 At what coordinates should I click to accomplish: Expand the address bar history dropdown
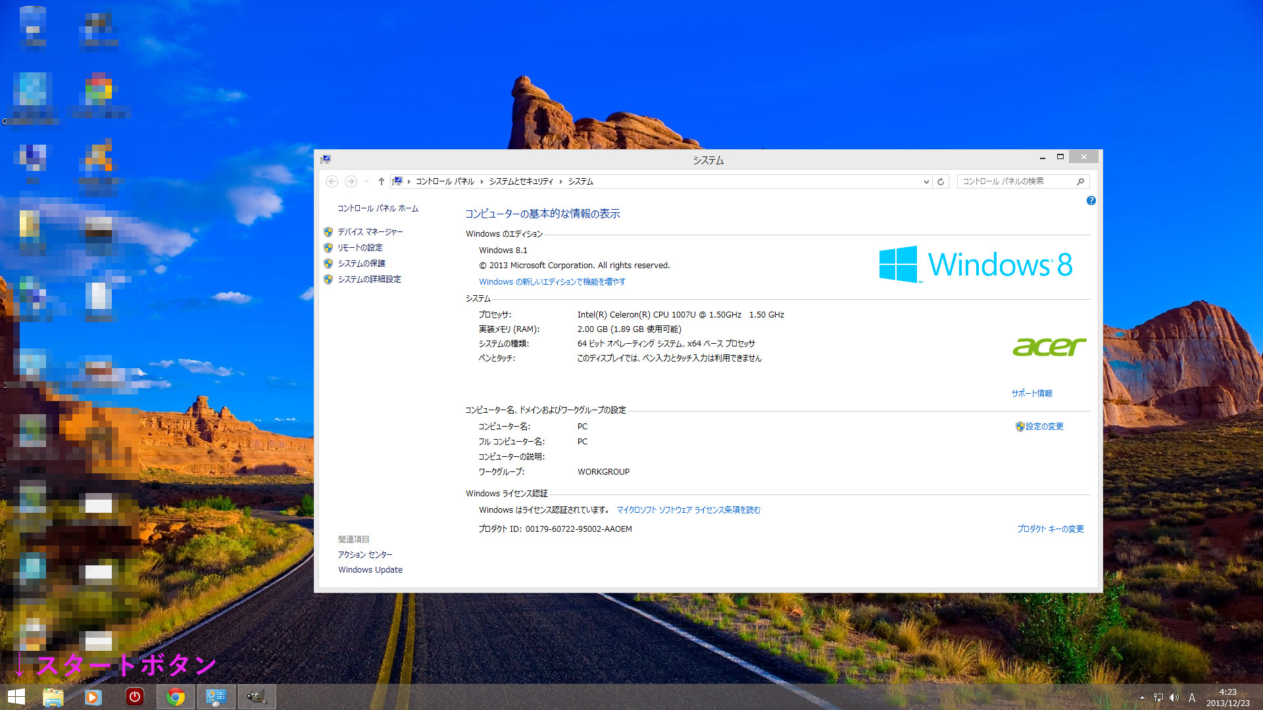tap(926, 181)
